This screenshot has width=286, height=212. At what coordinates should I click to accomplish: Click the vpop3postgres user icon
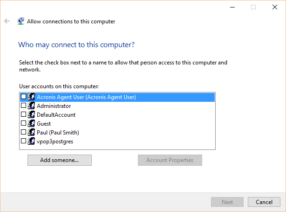[31, 141]
